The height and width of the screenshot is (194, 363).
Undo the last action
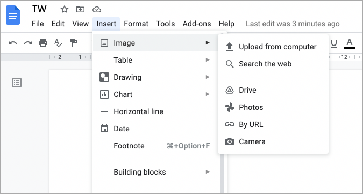coord(13,43)
